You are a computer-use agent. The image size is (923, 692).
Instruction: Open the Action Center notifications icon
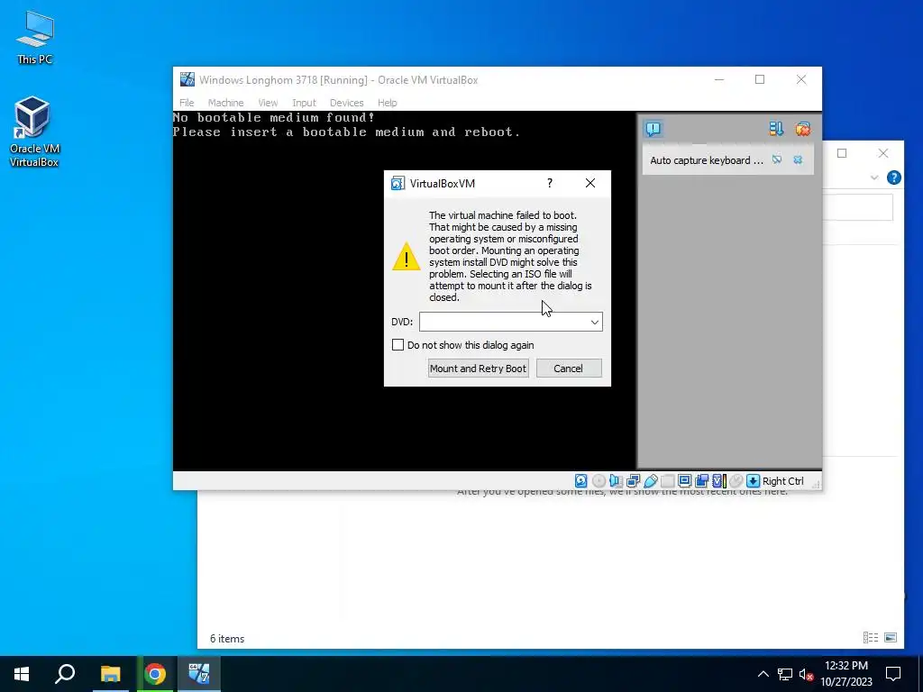point(893,674)
